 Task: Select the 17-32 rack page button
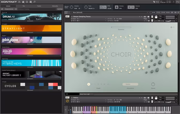(158, 12)
